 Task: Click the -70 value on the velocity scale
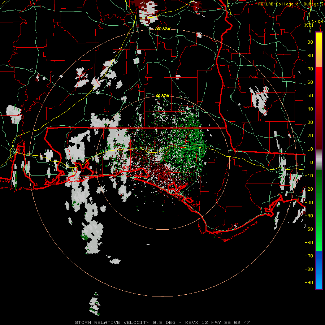coord(309,256)
